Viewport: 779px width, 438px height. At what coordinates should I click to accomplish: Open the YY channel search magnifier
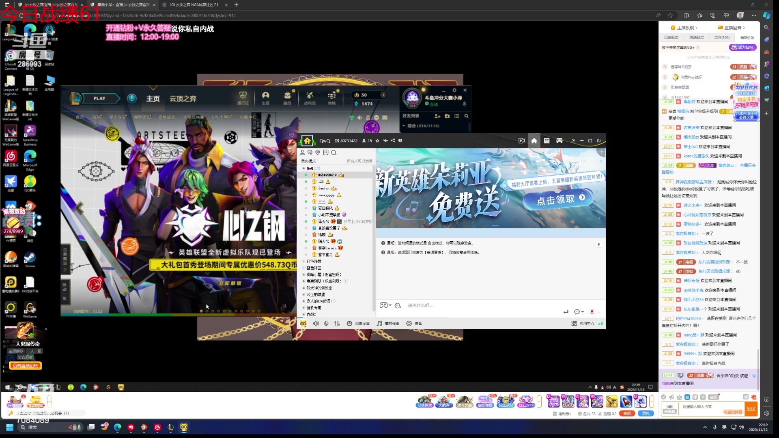[x=334, y=152]
